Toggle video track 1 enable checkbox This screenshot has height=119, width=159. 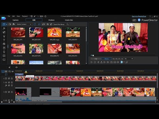(9, 78)
